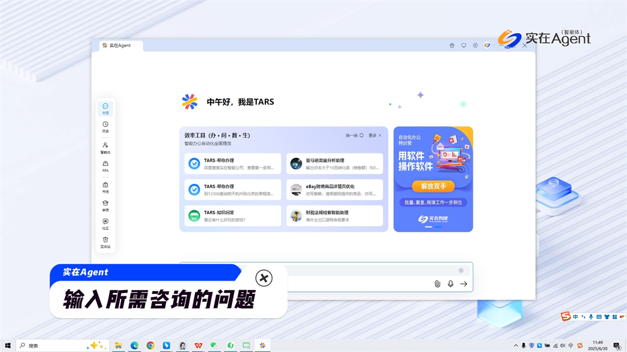The width and height of the screenshot is (627, 352).
Task: Open the settings gear icon in title bar
Action: point(475,46)
